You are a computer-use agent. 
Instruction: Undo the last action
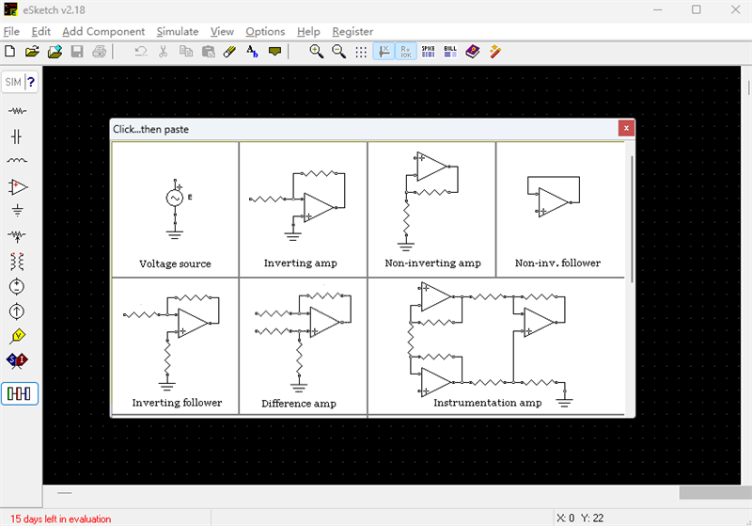tap(140, 52)
